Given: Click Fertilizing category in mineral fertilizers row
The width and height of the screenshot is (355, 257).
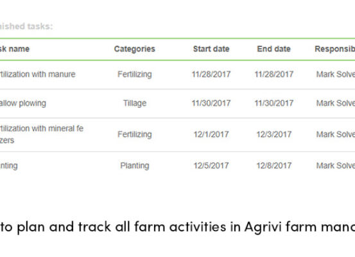Looking at the screenshot, I should tap(134, 134).
